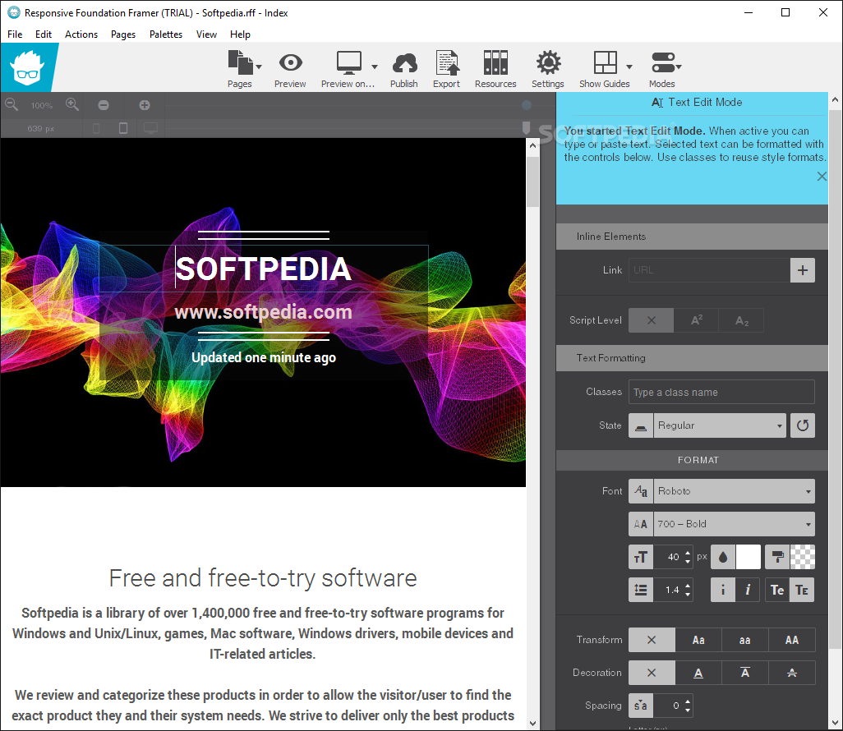Screen dimensions: 843x731
Task: Set Transform to uppercase (AA)
Action: tap(792, 640)
